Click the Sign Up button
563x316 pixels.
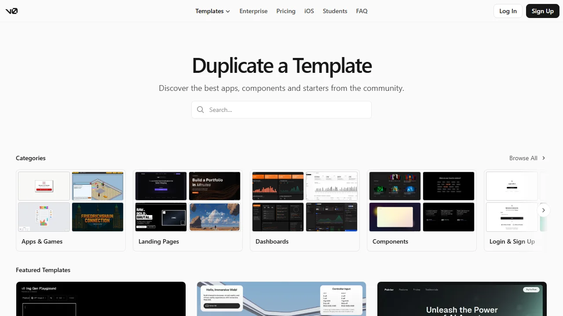[x=542, y=11]
